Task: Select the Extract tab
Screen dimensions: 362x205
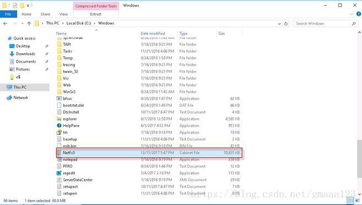Action: point(95,14)
